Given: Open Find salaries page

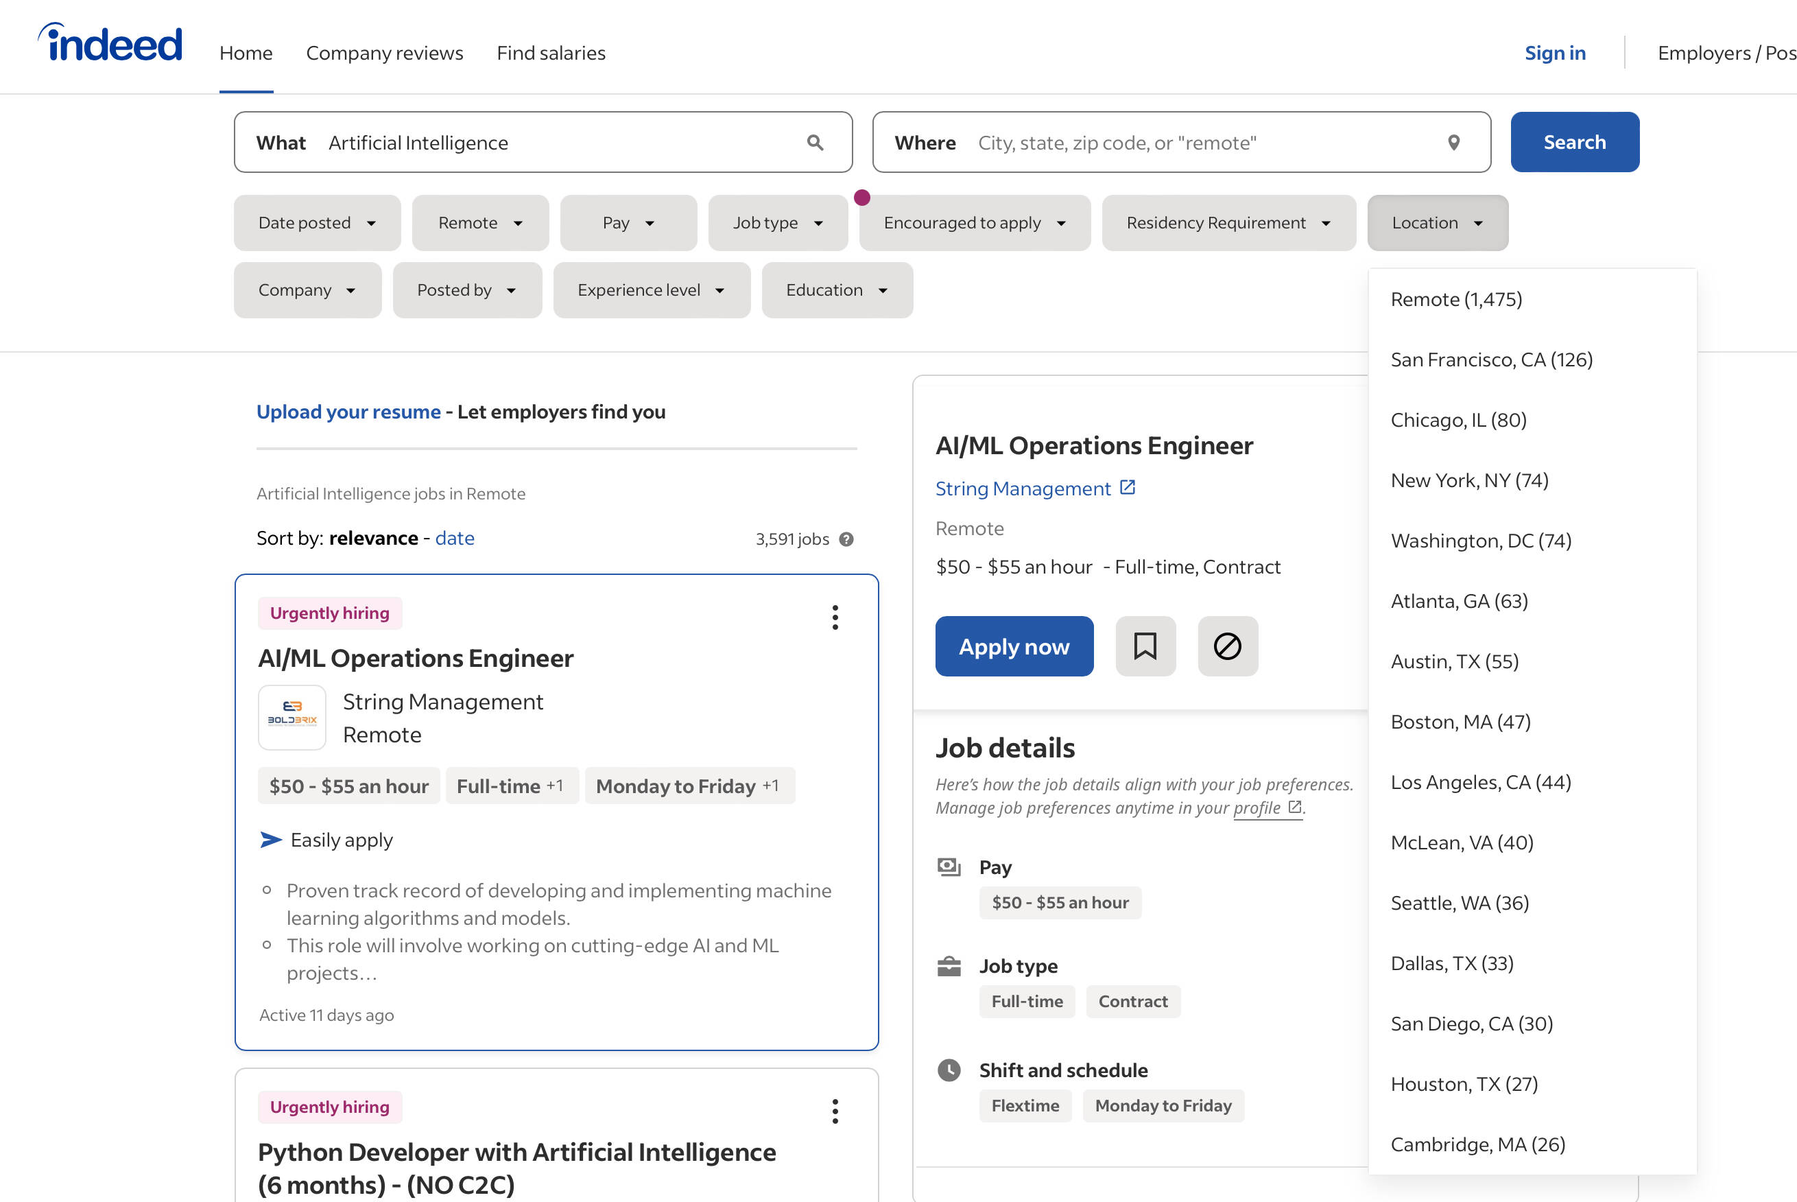Looking at the screenshot, I should point(551,53).
